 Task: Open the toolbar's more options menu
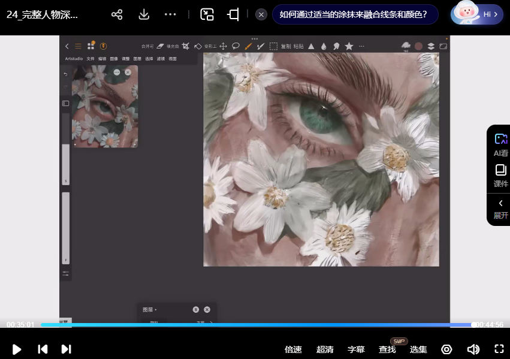point(361,46)
